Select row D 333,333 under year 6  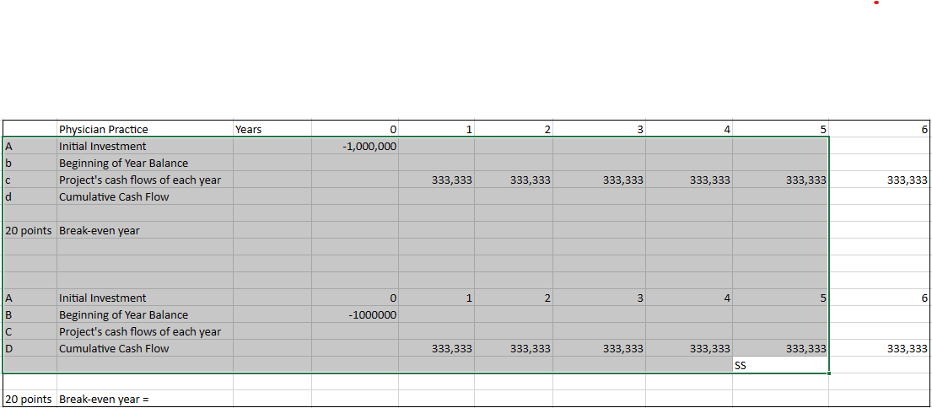[880, 349]
